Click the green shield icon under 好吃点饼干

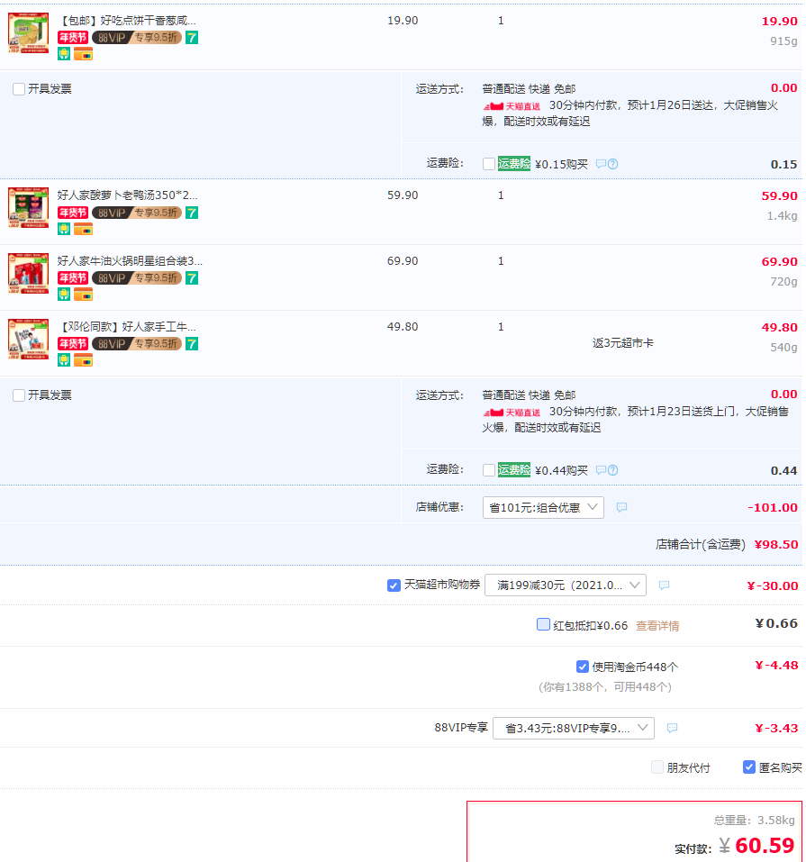(64, 54)
